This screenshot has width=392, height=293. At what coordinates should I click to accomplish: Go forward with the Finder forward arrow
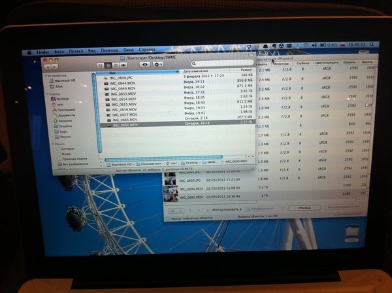click(54, 67)
